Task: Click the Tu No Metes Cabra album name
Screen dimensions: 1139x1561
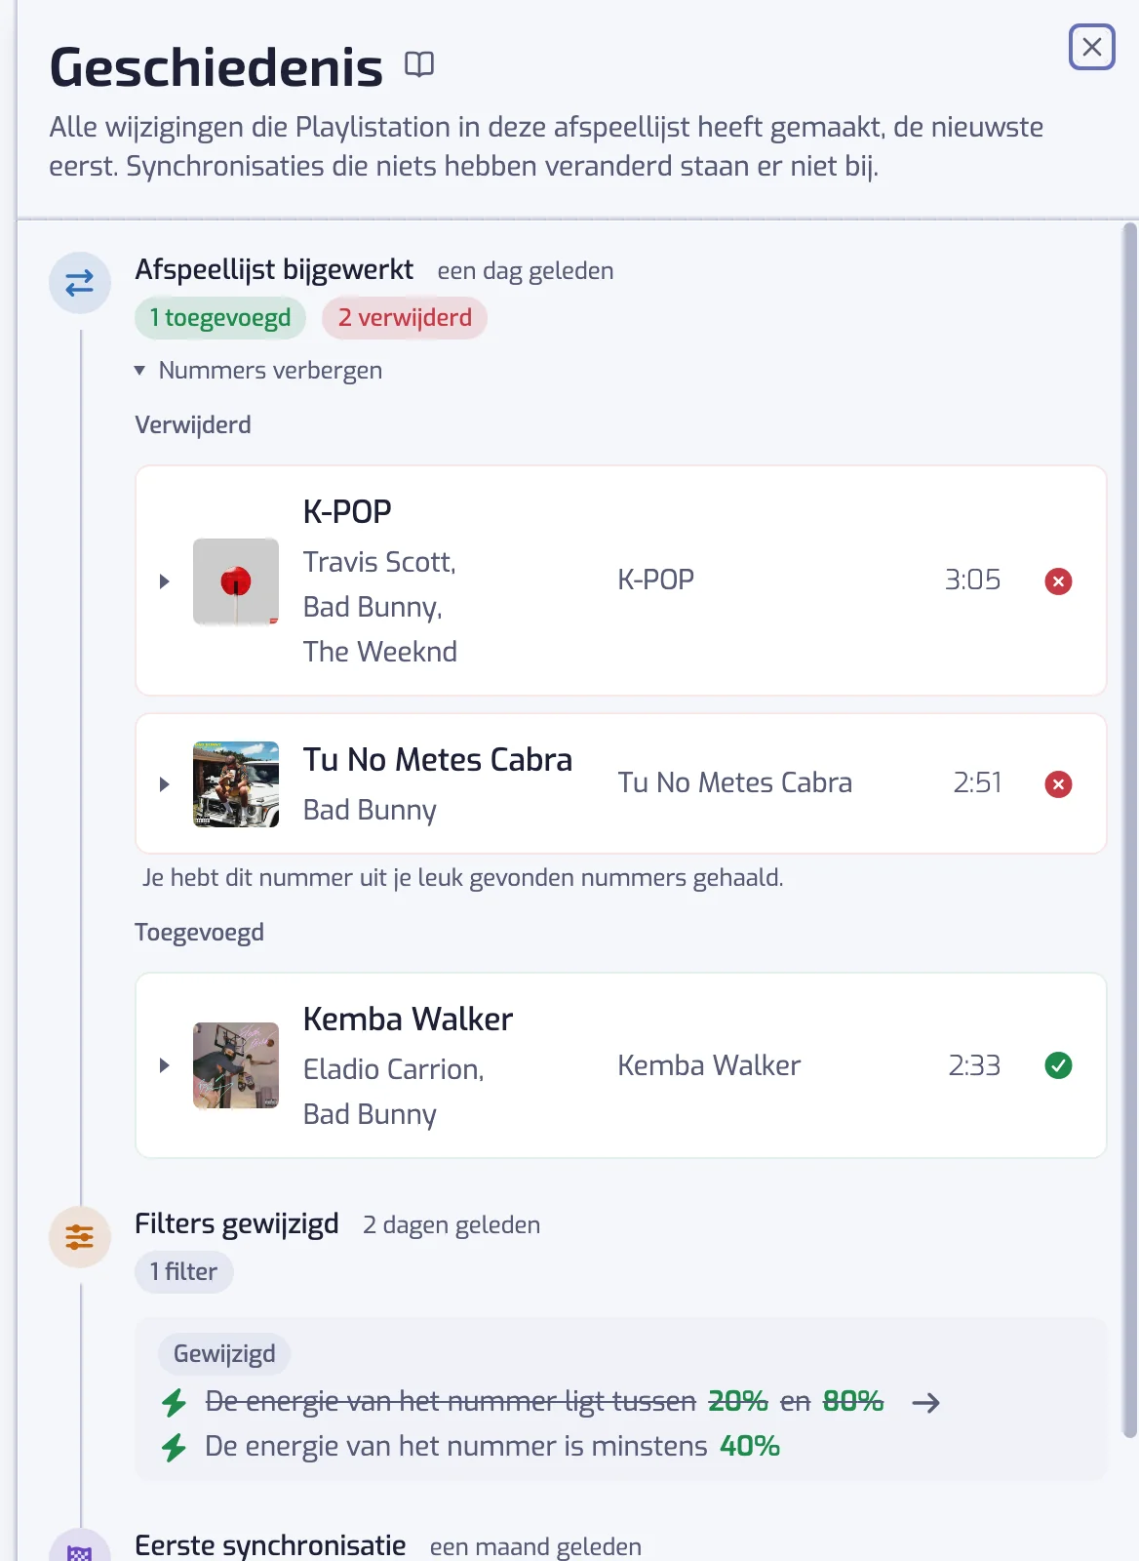Action: coord(735,782)
